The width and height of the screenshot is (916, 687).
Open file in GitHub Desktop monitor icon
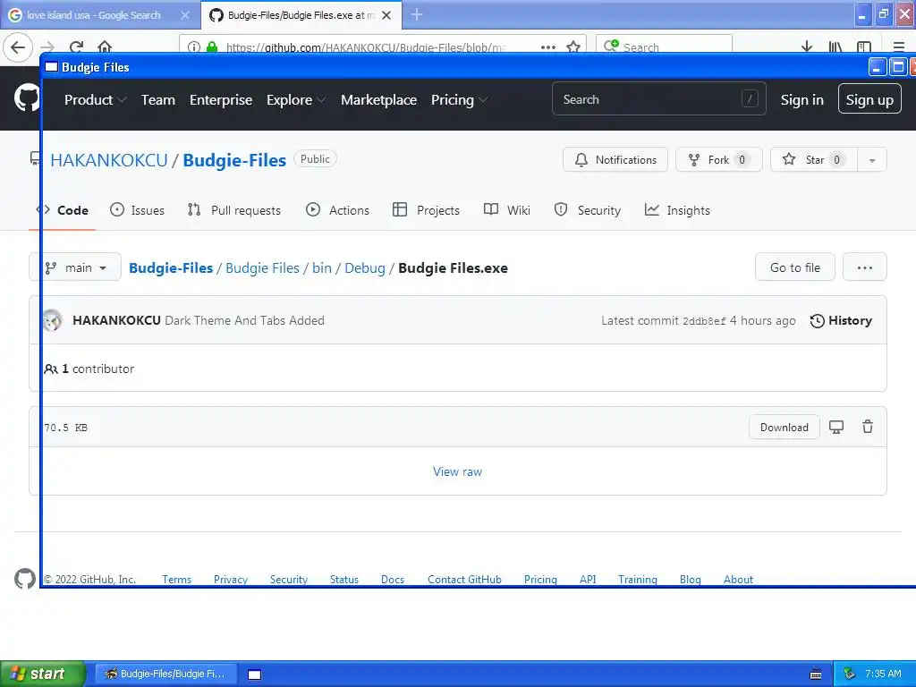(x=836, y=427)
